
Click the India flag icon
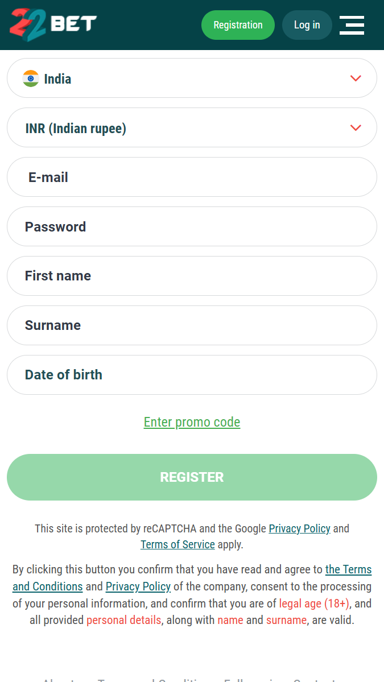31,78
